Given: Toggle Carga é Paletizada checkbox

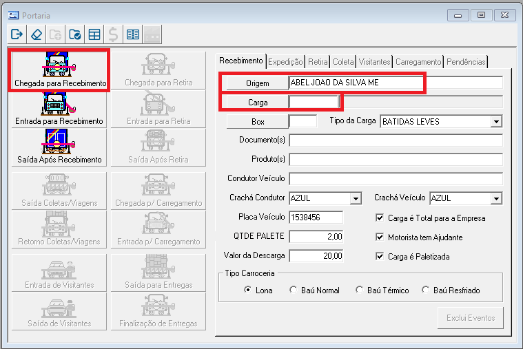Looking at the screenshot, I should pyautogui.click(x=380, y=256).
